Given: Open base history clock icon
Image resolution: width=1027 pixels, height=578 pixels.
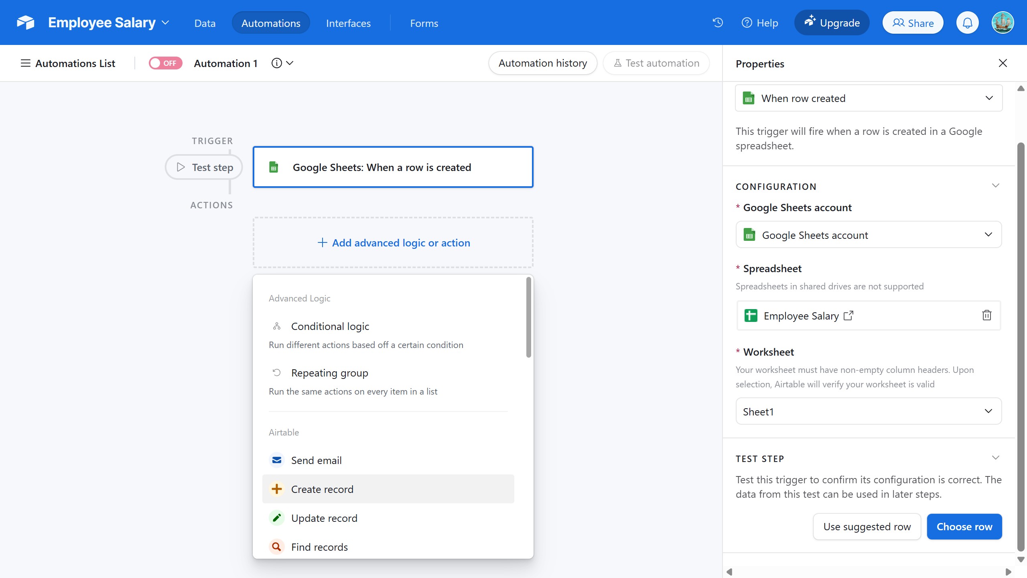Looking at the screenshot, I should pyautogui.click(x=718, y=22).
